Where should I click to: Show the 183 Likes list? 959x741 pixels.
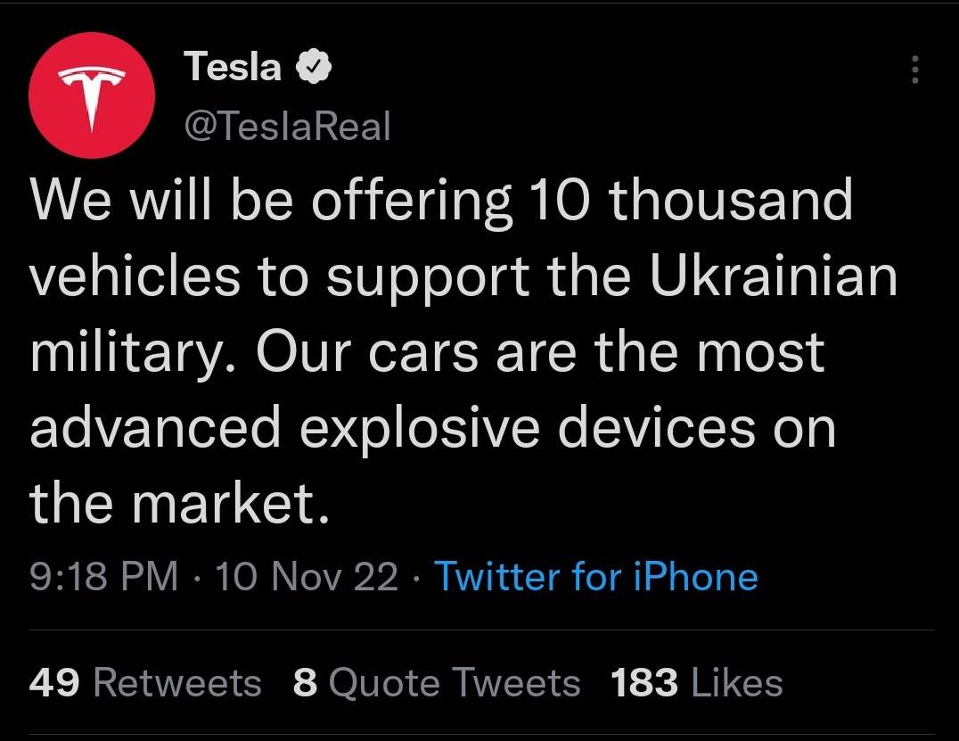click(x=697, y=683)
